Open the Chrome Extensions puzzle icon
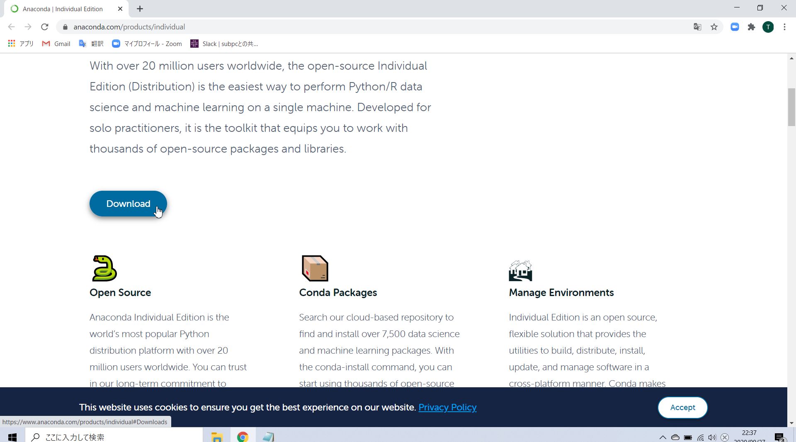The width and height of the screenshot is (796, 442). 751,27
